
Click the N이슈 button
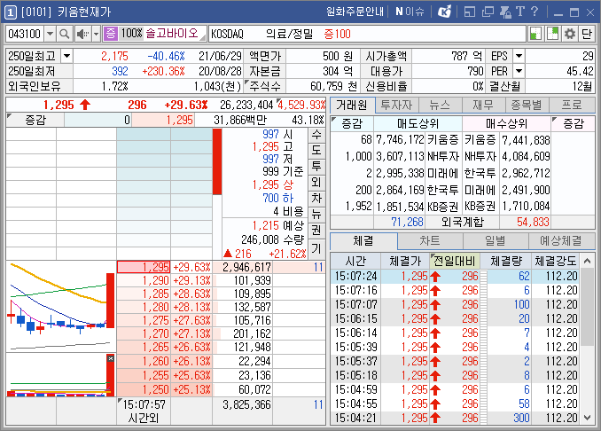(x=410, y=12)
